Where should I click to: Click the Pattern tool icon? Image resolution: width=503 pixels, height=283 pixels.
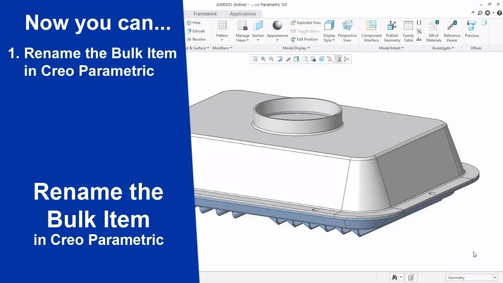(x=222, y=26)
